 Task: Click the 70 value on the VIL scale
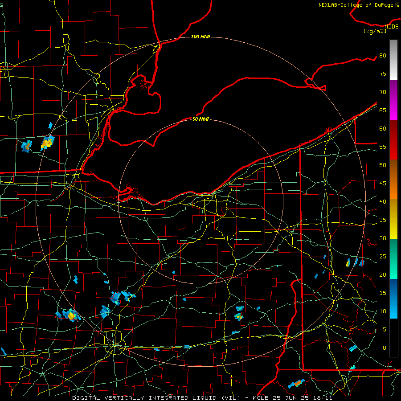(x=383, y=92)
